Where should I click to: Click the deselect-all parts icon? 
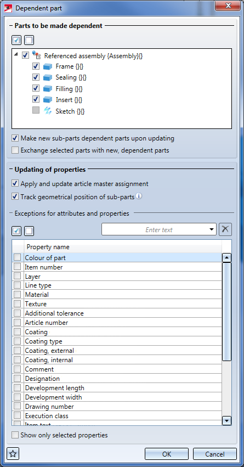29,40
